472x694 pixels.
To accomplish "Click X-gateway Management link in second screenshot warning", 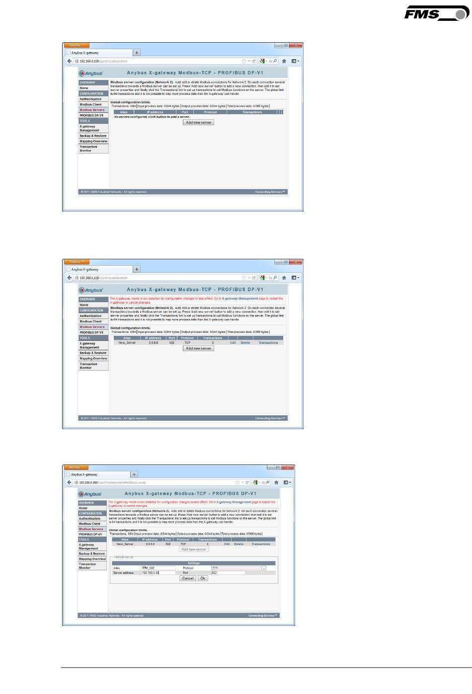I will point(240,299).
